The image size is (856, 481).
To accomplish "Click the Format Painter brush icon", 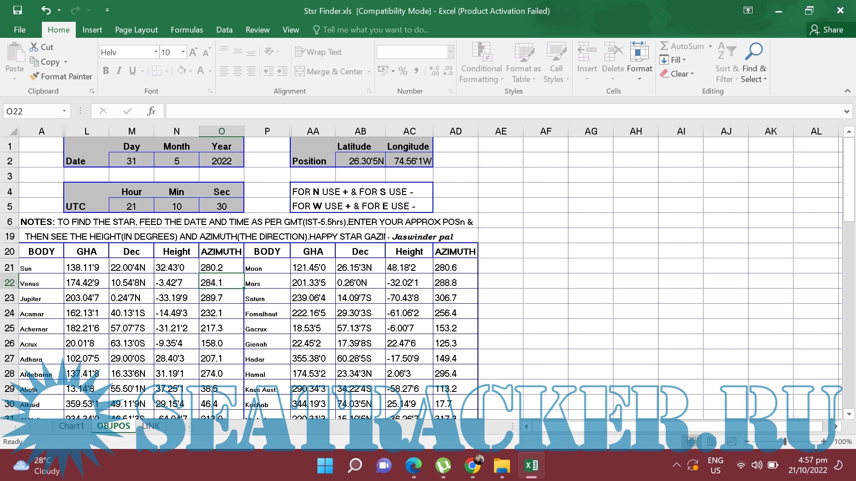I will [x=34, y=77].
